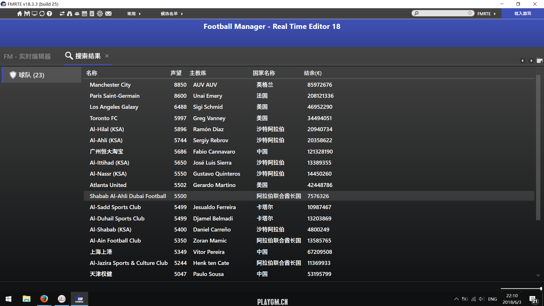
Task: Open the 常用 dropdown menu
Action: coord(134,14)
